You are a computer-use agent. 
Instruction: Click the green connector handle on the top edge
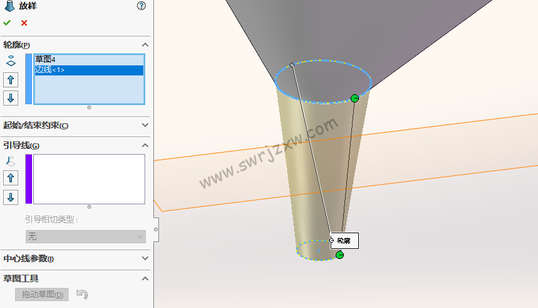[x=354, y=99]
